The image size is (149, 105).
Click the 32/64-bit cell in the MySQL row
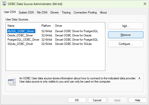click(x=47, y=31)
